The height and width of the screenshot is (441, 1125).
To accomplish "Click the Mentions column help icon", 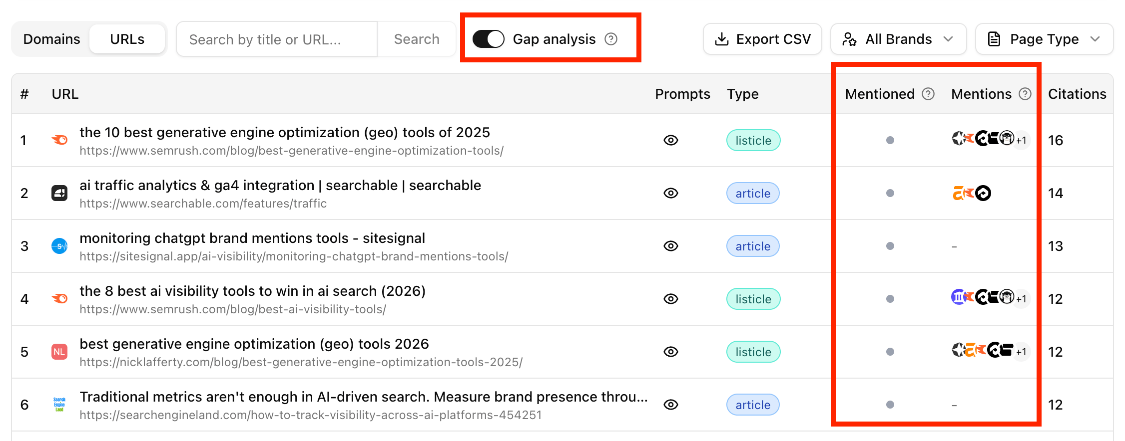I will (1025, 94).
